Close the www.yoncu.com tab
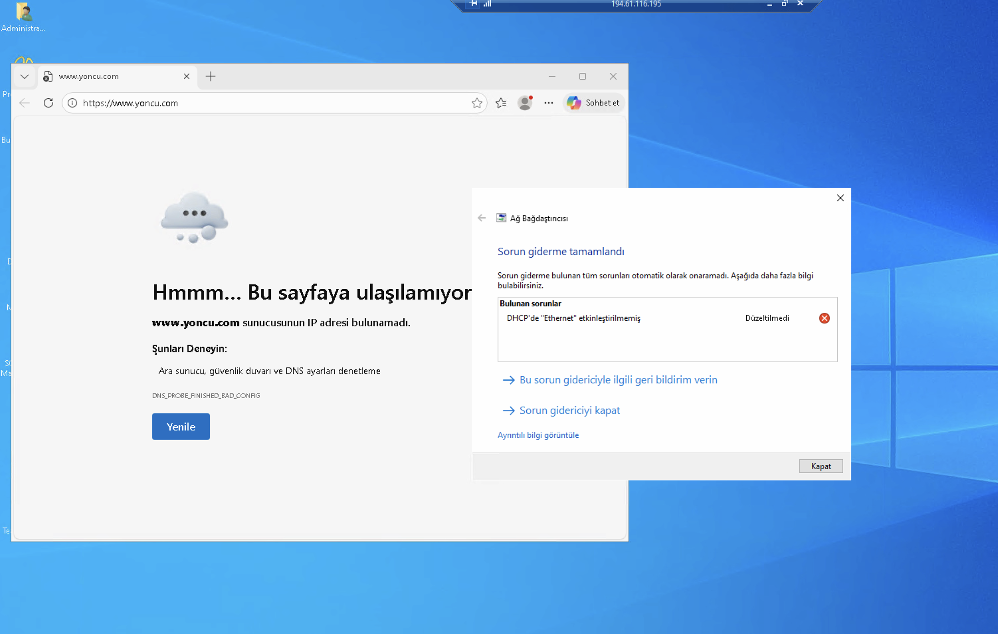The width and height of the screenshot is (998, 634). pyautogui.click(x=186, y=77)
